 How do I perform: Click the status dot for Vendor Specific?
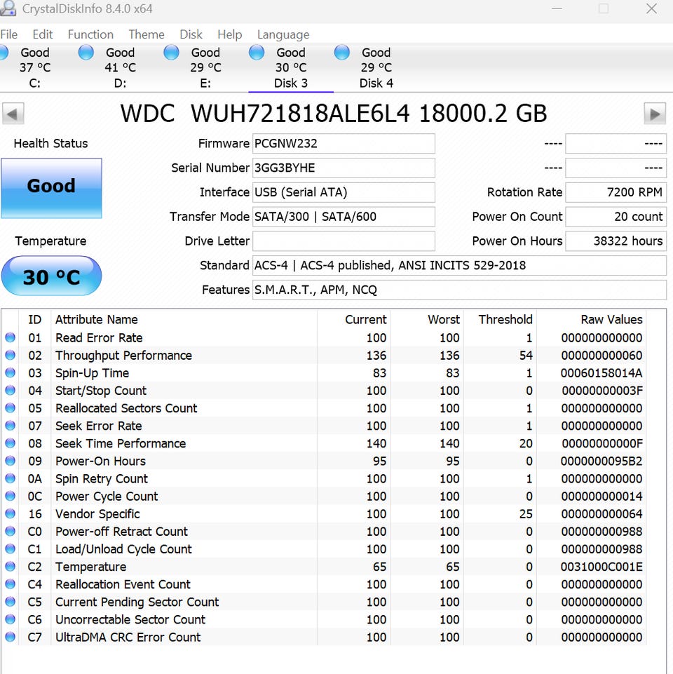(x=11, y=513)
